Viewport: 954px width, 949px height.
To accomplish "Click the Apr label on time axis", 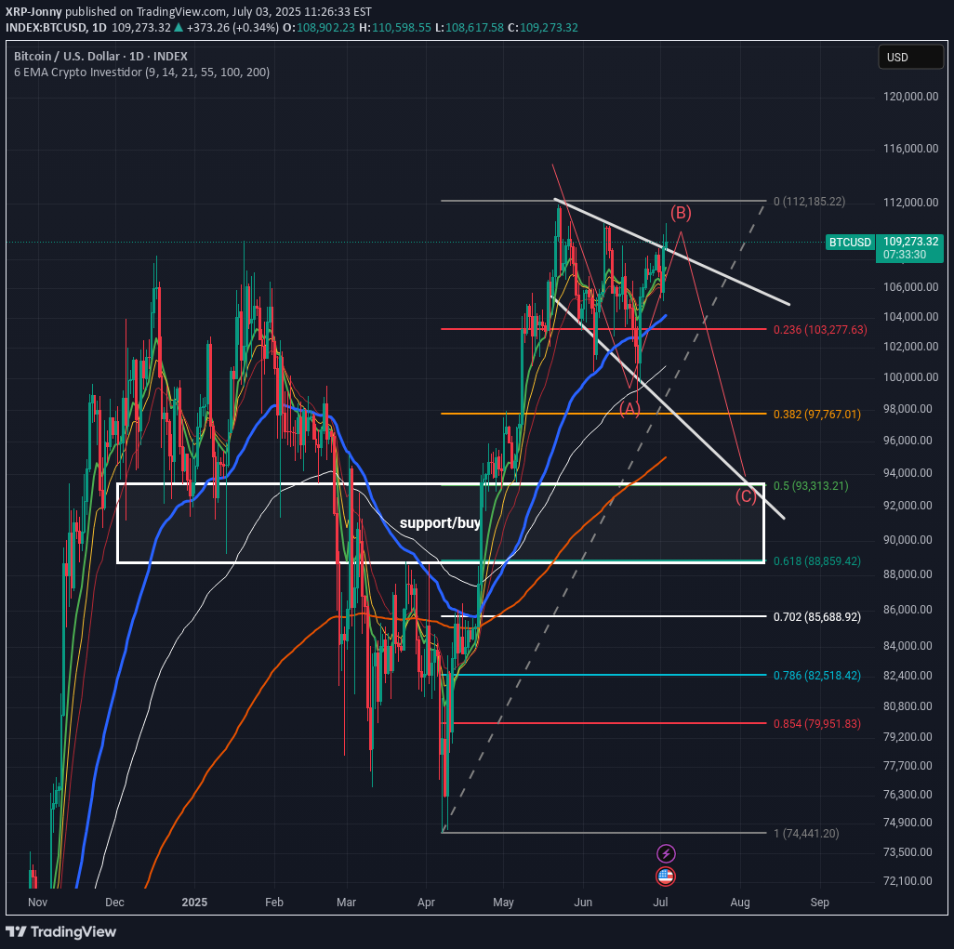I will [426, 903].
